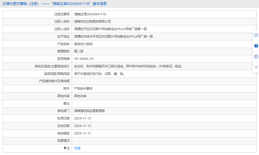Screen dimensions: 259x155
Task: Click the 产品名称 label
Action: tap(63, 44)
